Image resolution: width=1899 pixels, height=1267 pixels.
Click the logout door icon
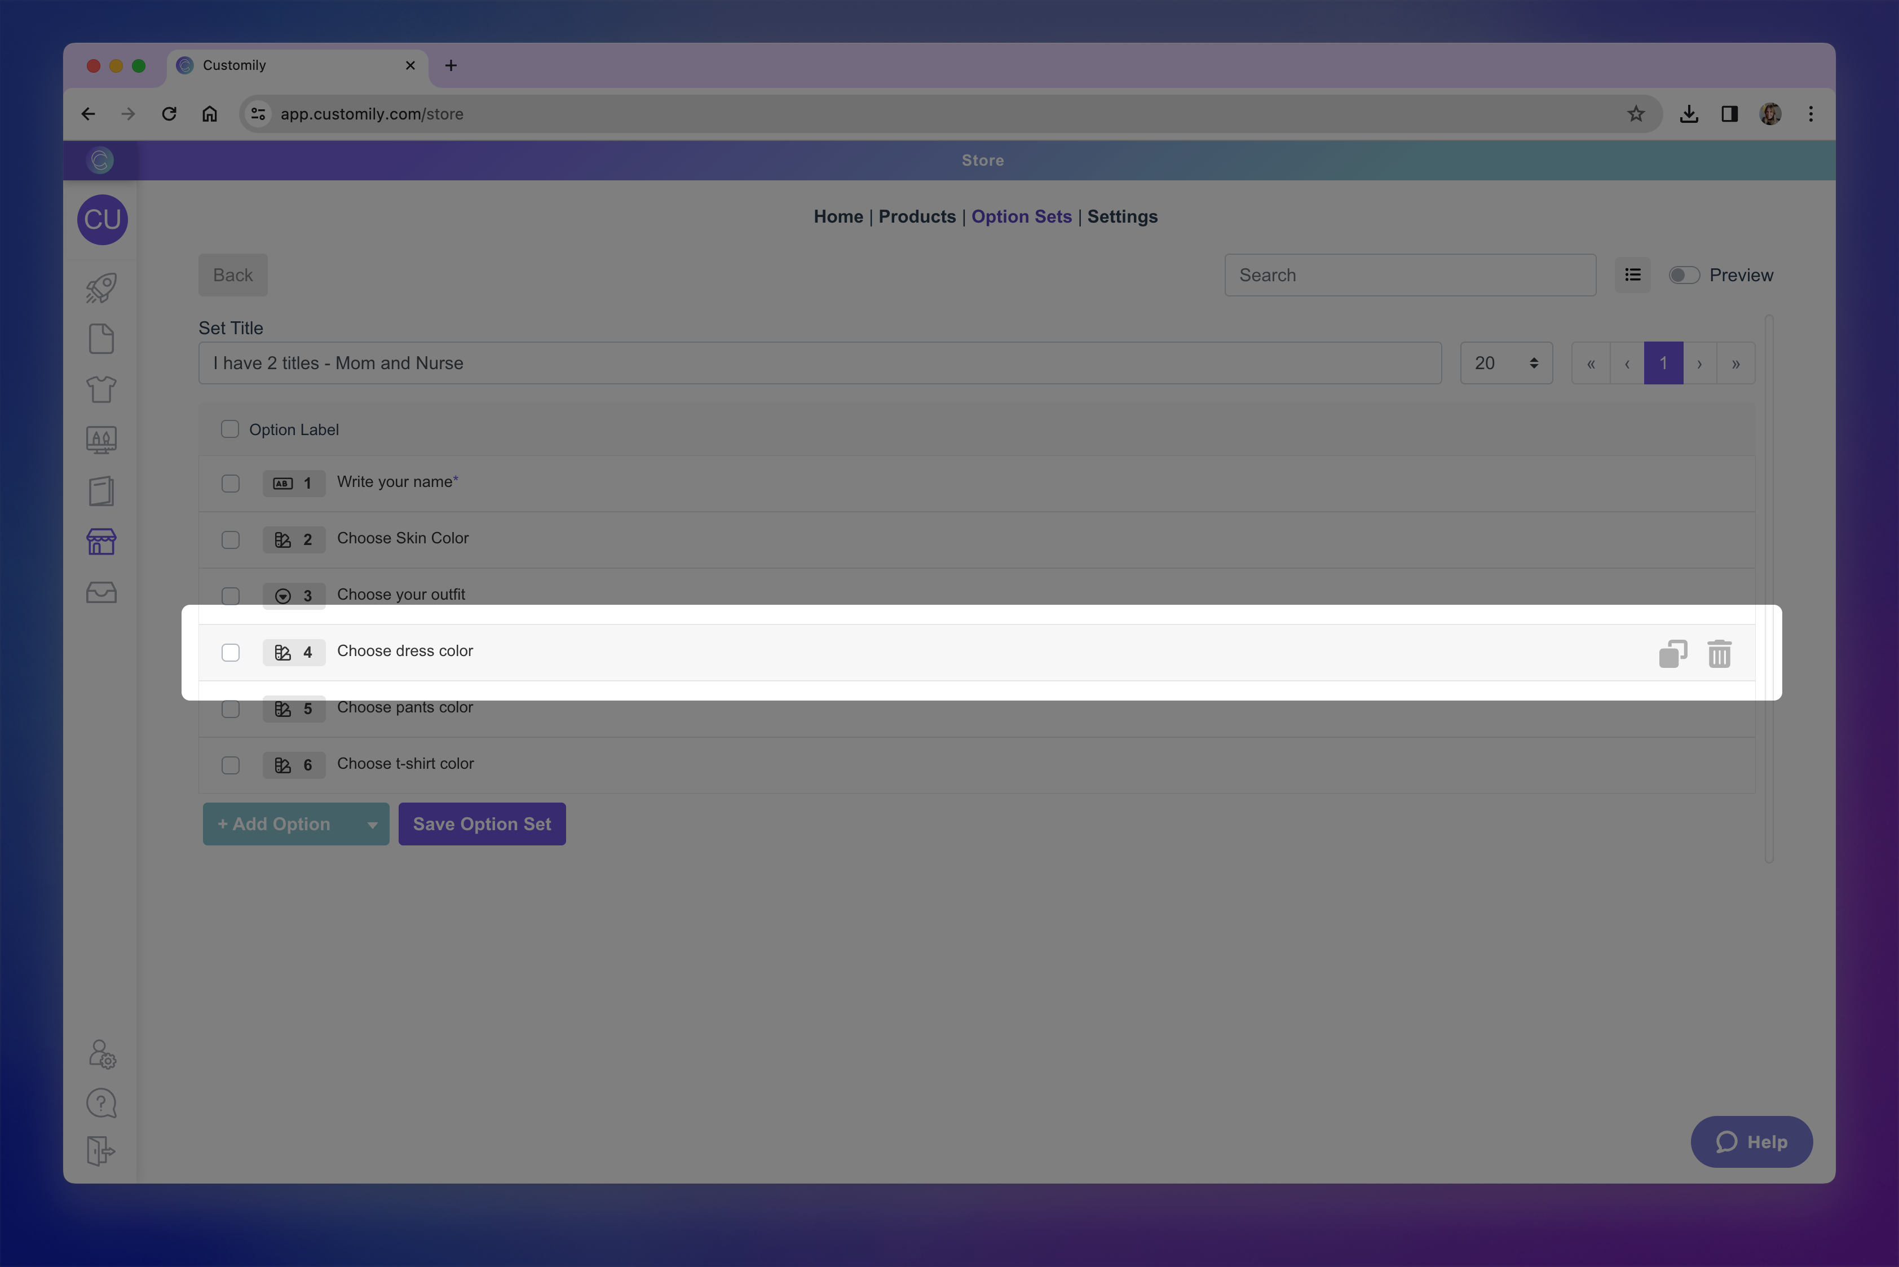point(101,1150)
